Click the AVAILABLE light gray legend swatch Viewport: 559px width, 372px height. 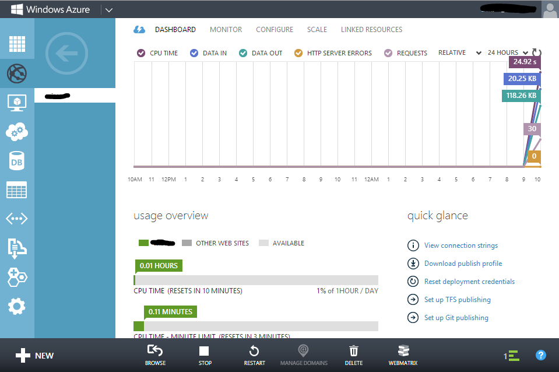[x=263, y=243]
